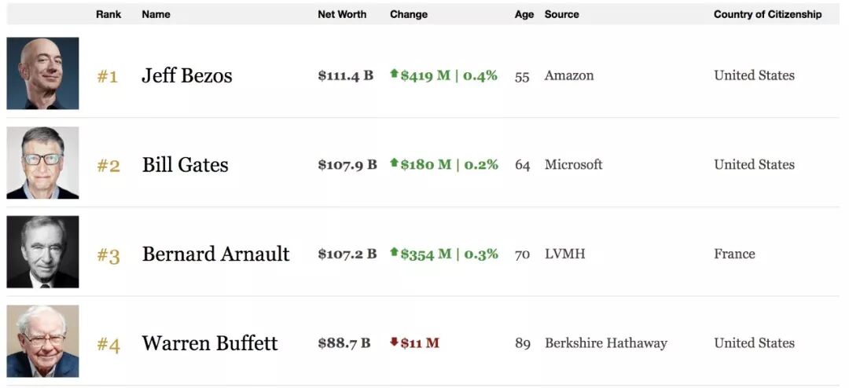Click Jeff Bezos profile photo
Viewport: 849px width, 388px height.
(42, 73)
